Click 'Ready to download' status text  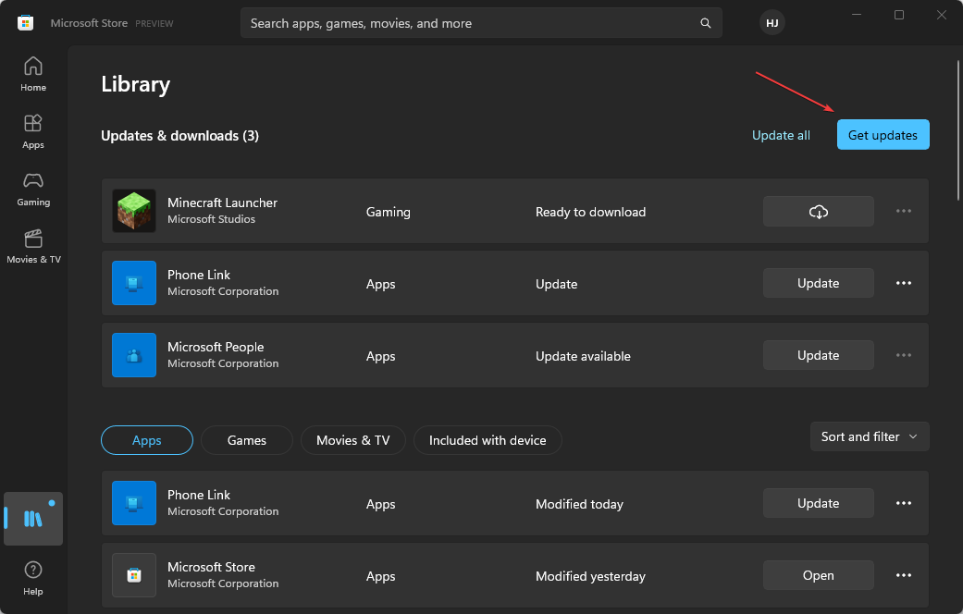(590, 212)
